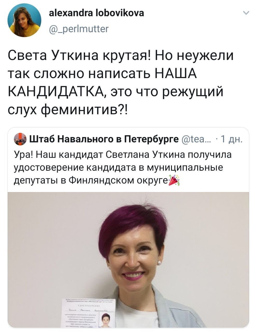
Task: Click 'муниципальные' word in quoted tweet
Action: tap(185, 167)
